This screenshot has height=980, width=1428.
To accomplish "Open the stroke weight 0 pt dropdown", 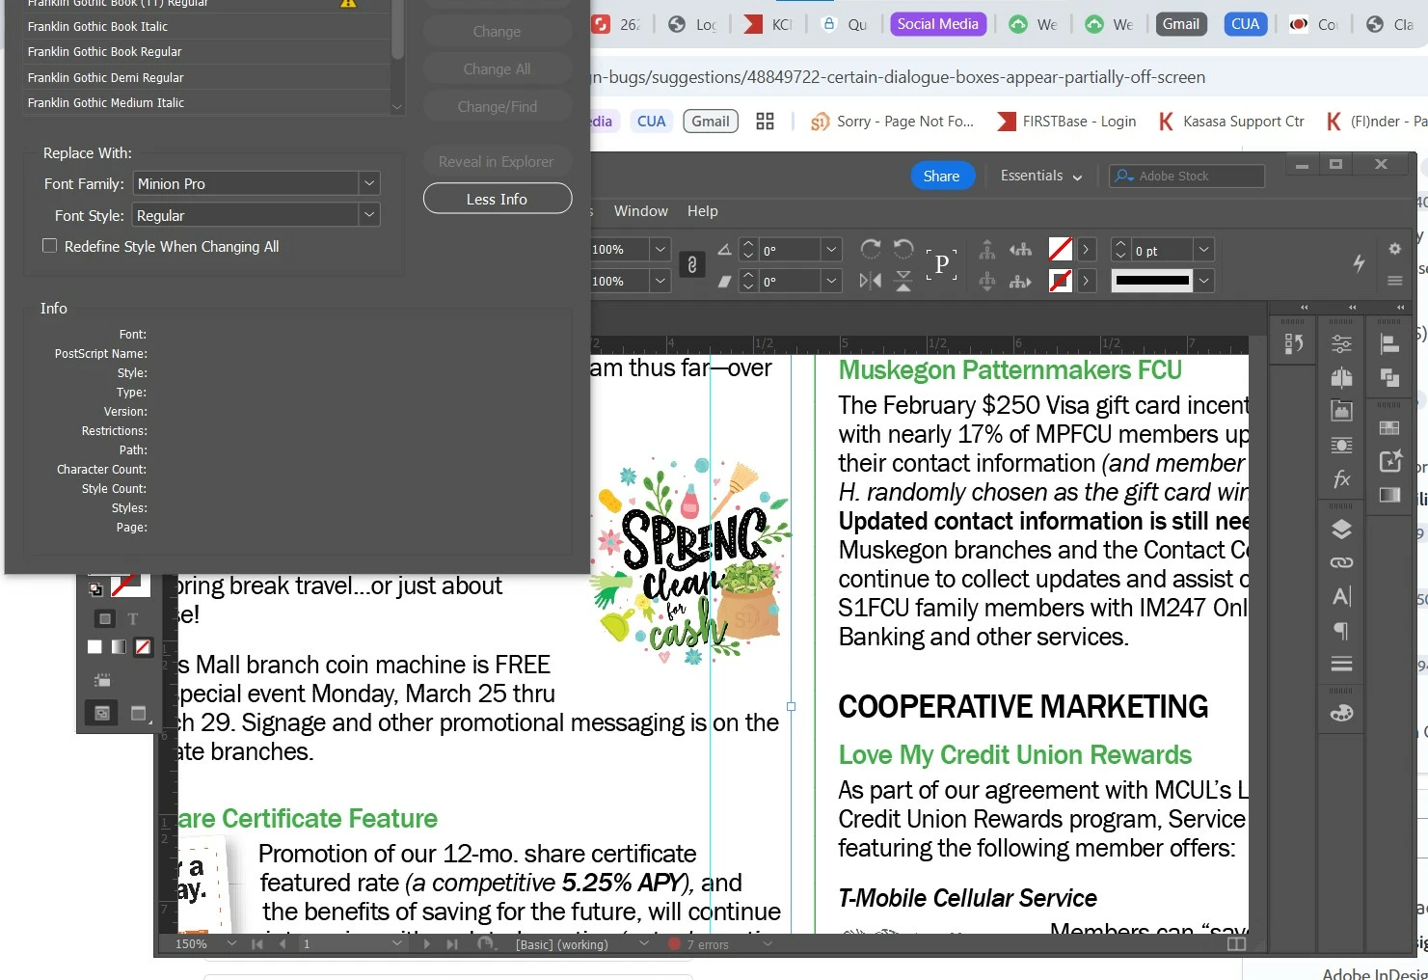I will (x=1203, y=250).
